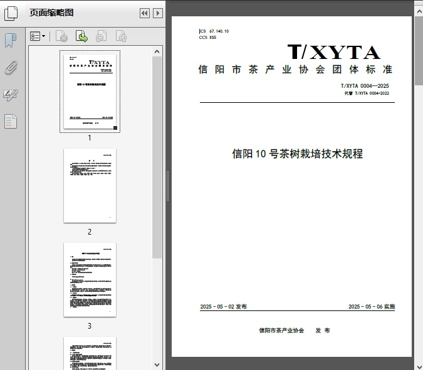The height and width of the screenshot is (370, 423).
Task: Open the thumbnails options dropdown menu
Action: (38, 37)
